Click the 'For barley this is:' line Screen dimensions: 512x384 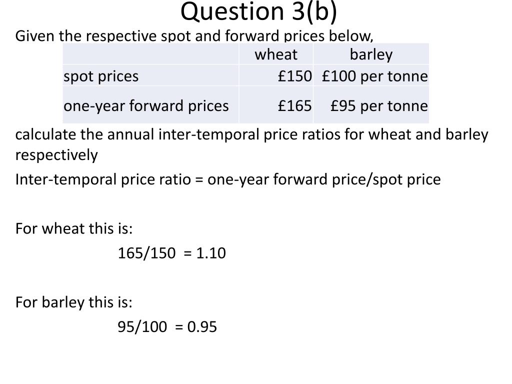74,302
